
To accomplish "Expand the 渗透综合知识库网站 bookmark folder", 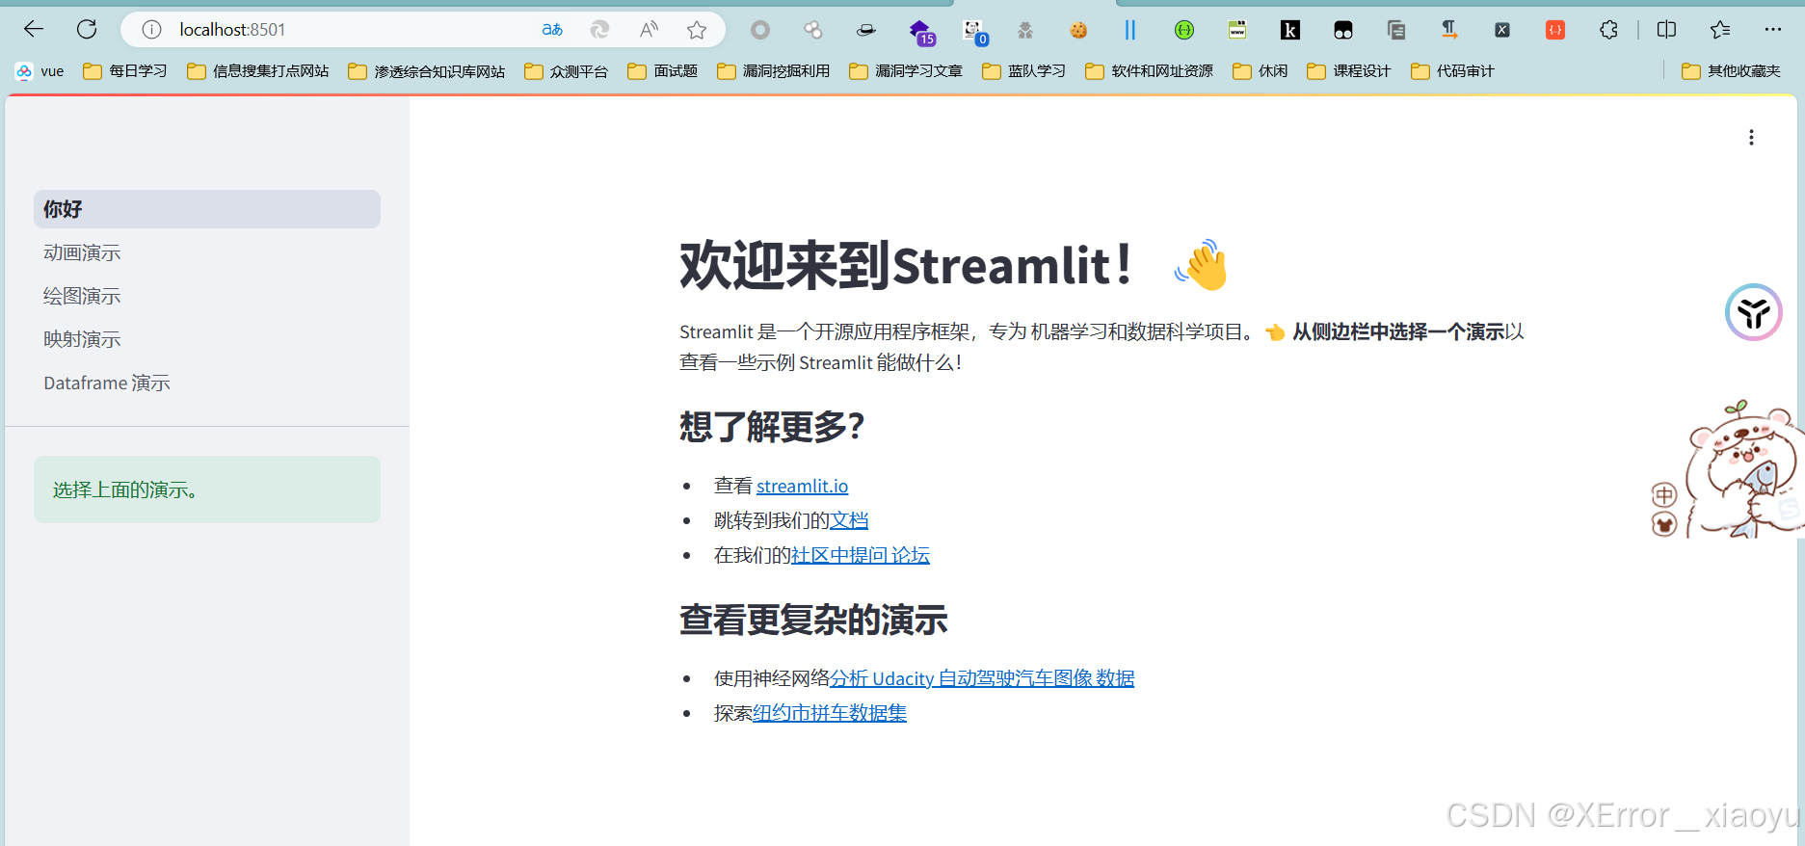I will tap(427, 71).
